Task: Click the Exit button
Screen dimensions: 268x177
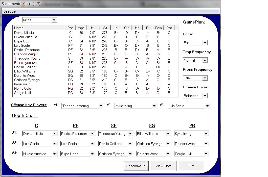Action: [x=191, y=166]
